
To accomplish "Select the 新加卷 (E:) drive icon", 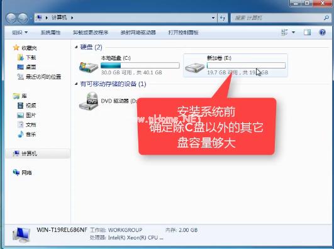I will 194,67.
